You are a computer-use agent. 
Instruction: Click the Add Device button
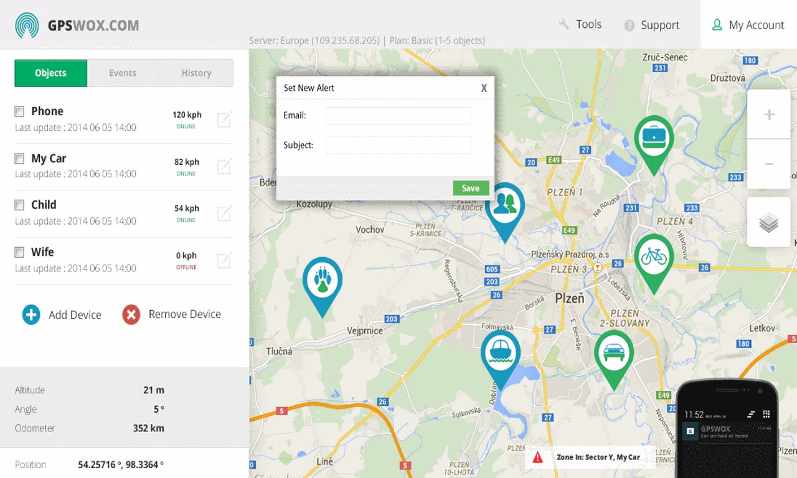(62, 315)
